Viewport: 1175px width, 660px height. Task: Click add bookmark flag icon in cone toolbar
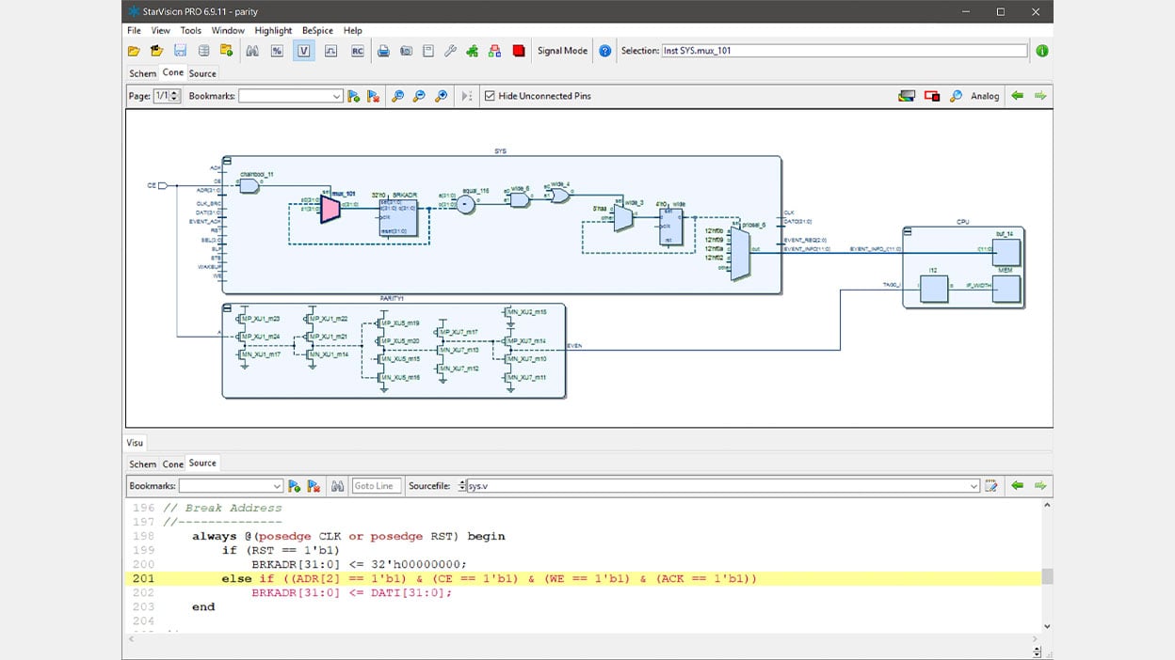353,96
